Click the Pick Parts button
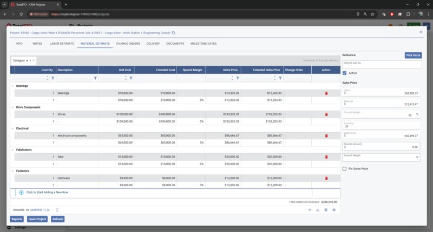Screen dimensions: 433x232 pos(413,55)
